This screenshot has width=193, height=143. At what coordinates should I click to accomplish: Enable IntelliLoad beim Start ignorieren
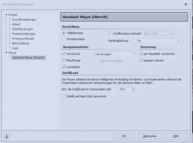tap(64, 97)
